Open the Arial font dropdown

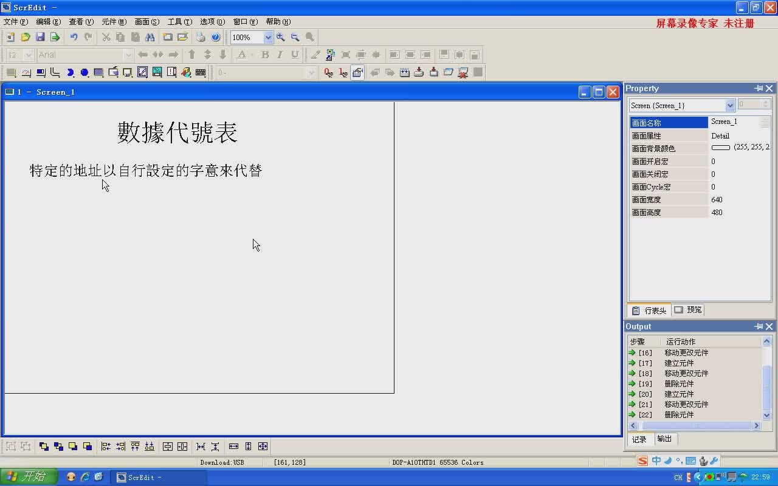tap(128, 55)
